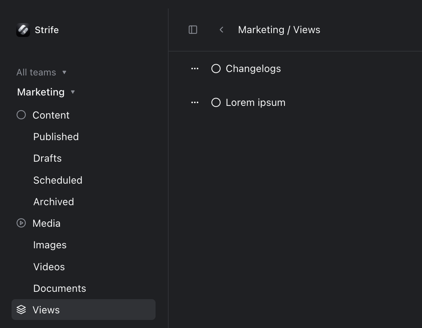This screenshot has height=328, width=422.
Task: Open the Images media list
Action: pos(50,245)
